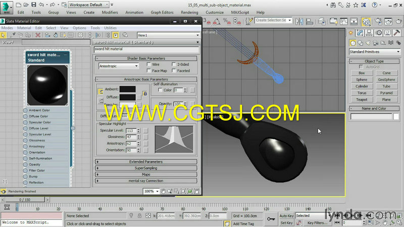
Task: Expand the SuperSampling rollout
Action: 146,168
